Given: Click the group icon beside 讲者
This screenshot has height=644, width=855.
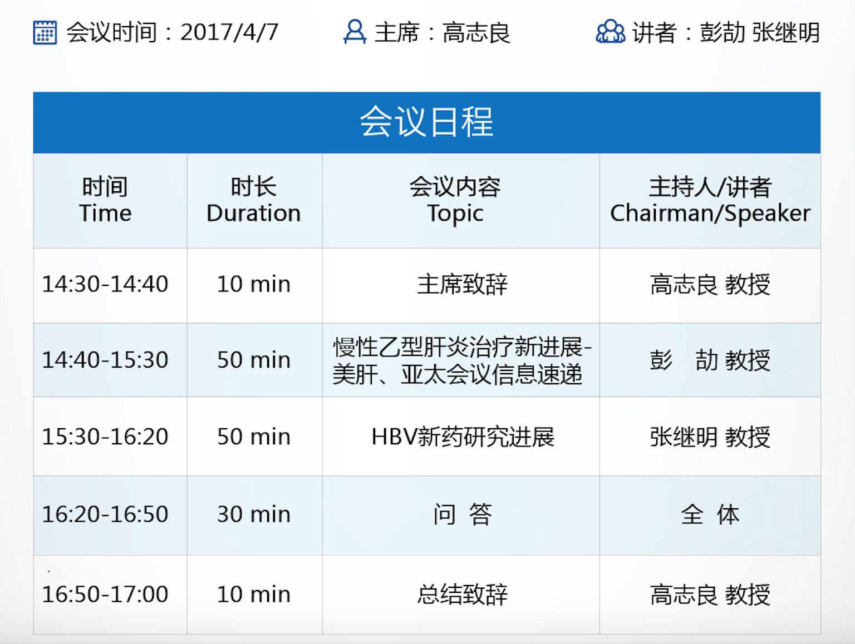Looking at the screenshot, I should [610, 32].
